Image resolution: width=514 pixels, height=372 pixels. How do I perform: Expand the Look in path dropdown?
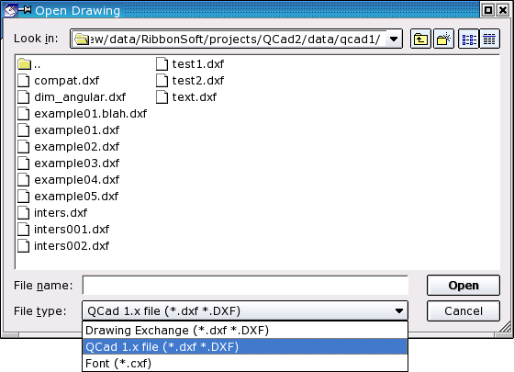click(x=394, y=39)
